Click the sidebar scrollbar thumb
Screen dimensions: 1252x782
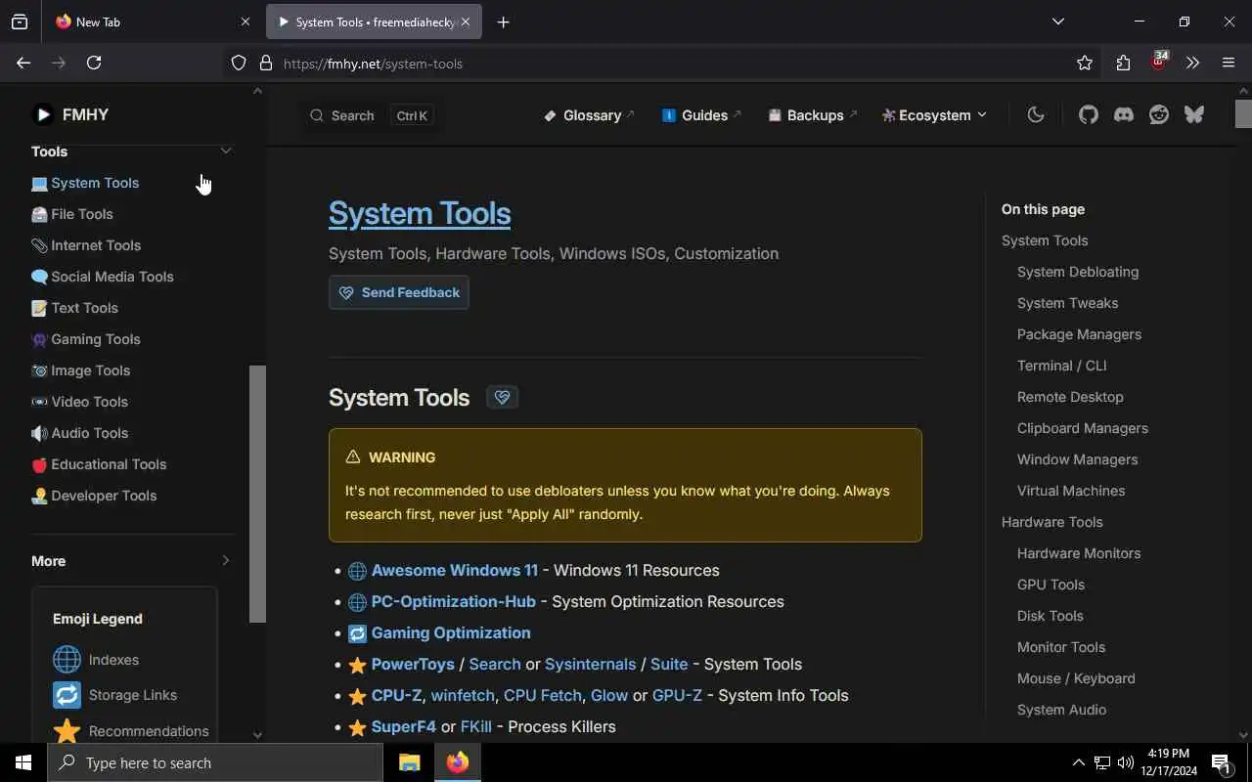(257, 495)
